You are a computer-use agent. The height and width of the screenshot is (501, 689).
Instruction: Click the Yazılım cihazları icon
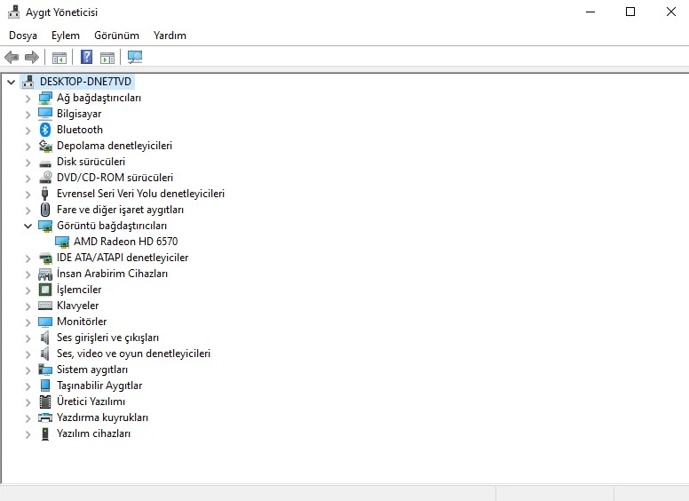tap(44, 433)
